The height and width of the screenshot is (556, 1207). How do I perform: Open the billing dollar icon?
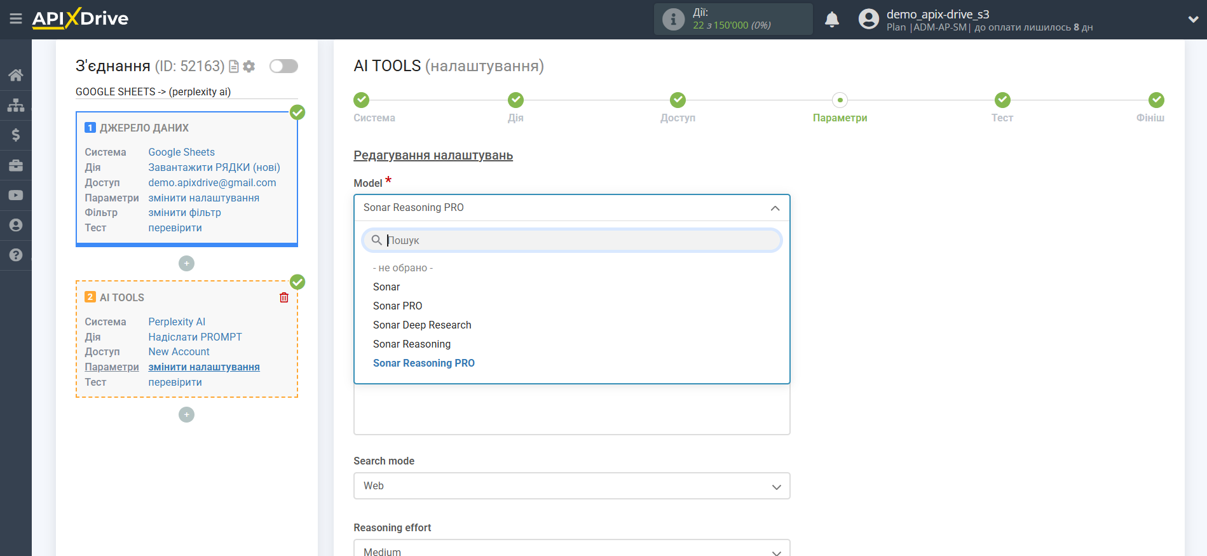16,135
